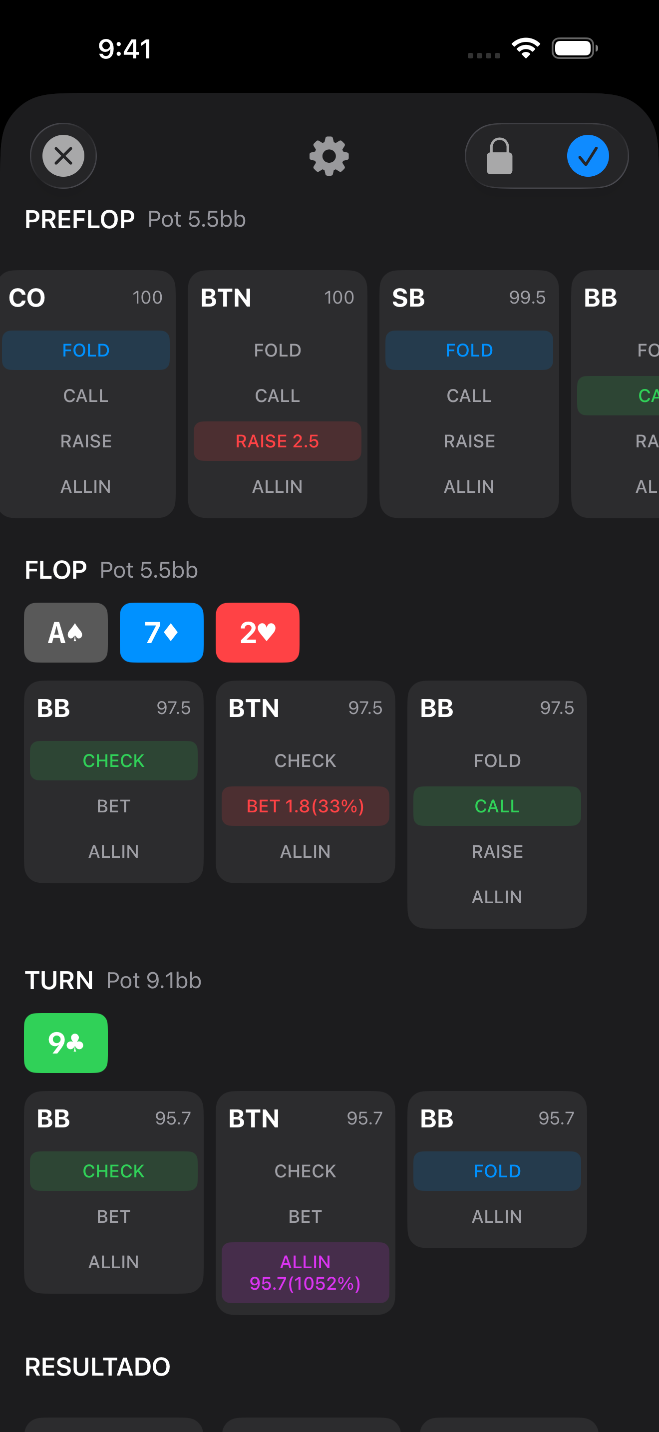Screen dimensions: 659x1432
Task: Select the 7 of diamonds flop card
Action: [x=162, y=633]
